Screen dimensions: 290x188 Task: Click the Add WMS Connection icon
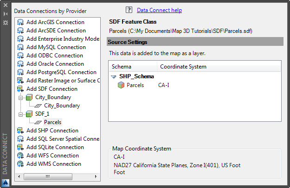(x=20, y=164)
